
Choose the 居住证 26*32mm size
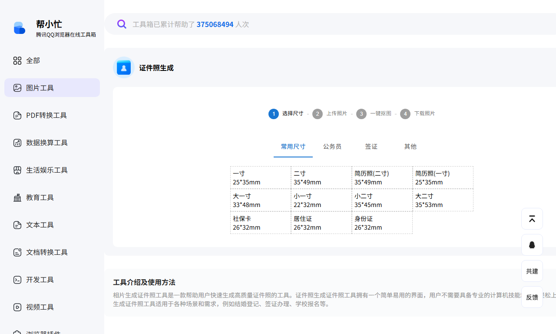pos(321,223)
